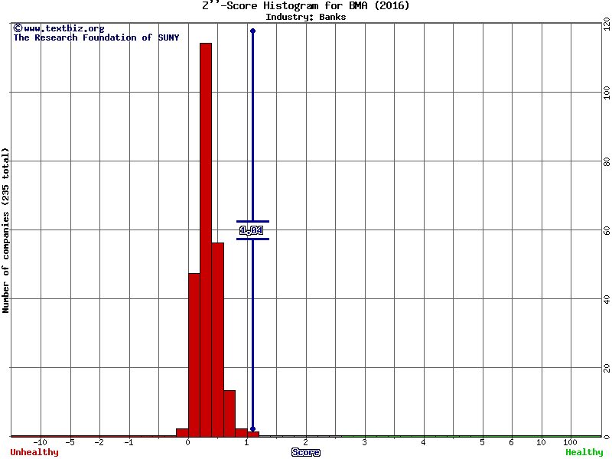Click the x-axis tick label 0
Image resolution: width=612 pixels, height=459 pixels.
(187, 442)
